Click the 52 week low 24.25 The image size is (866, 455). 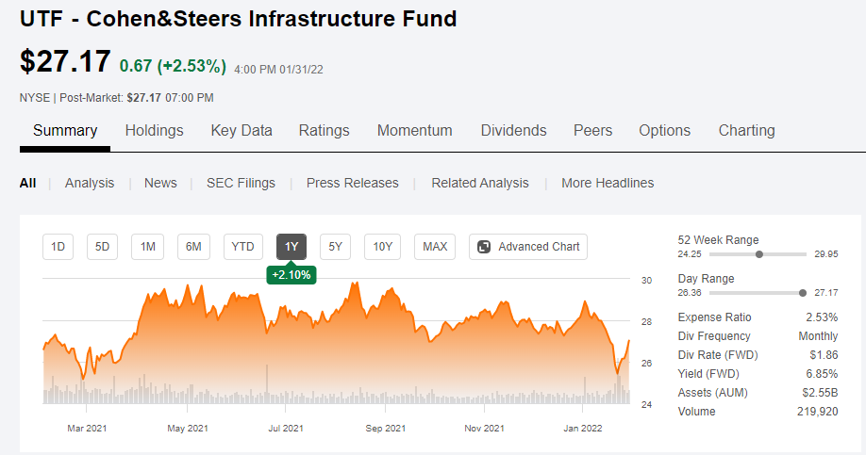tap(690, 254)
